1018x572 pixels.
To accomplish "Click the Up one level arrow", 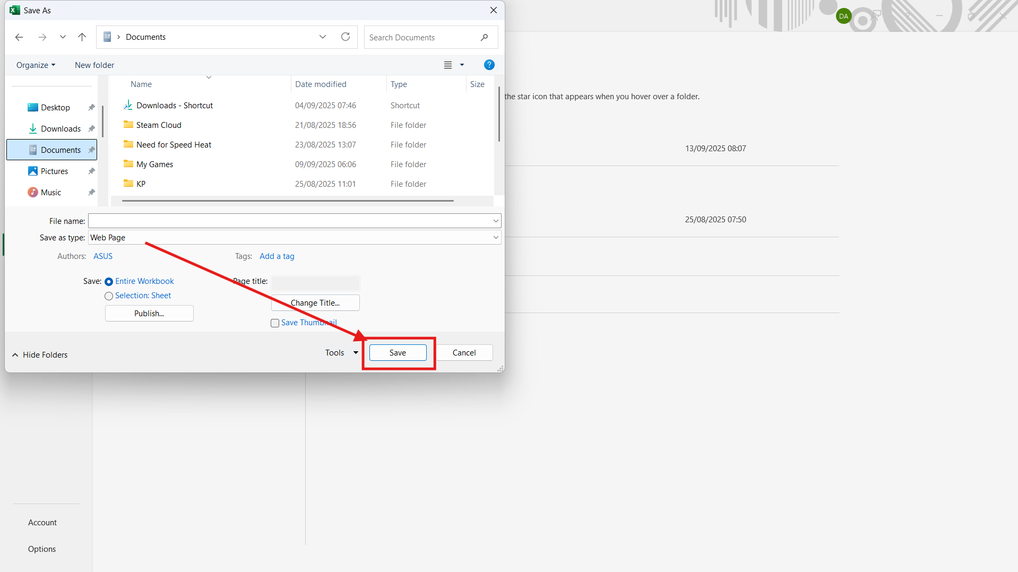I will coord(82,37).
